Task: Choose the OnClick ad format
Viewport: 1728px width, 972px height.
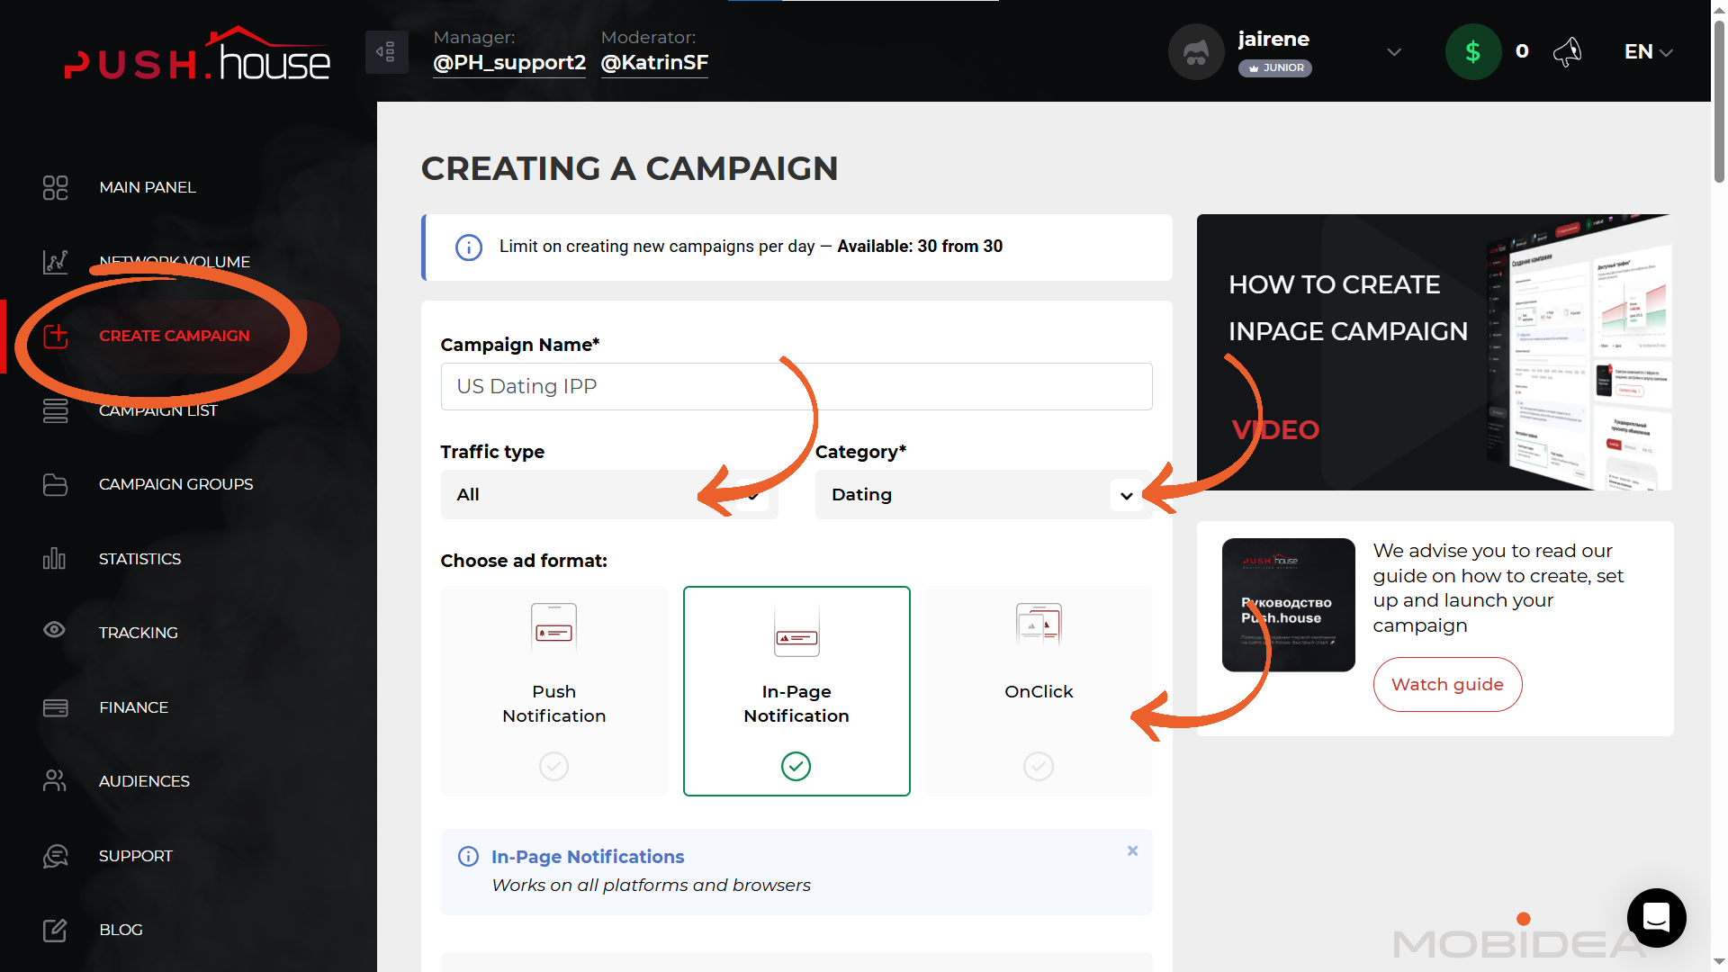Action: pyautogui.click(x=1039, y=691)
